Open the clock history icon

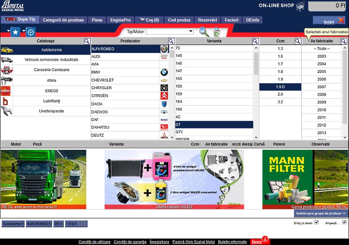pos(31,32)
